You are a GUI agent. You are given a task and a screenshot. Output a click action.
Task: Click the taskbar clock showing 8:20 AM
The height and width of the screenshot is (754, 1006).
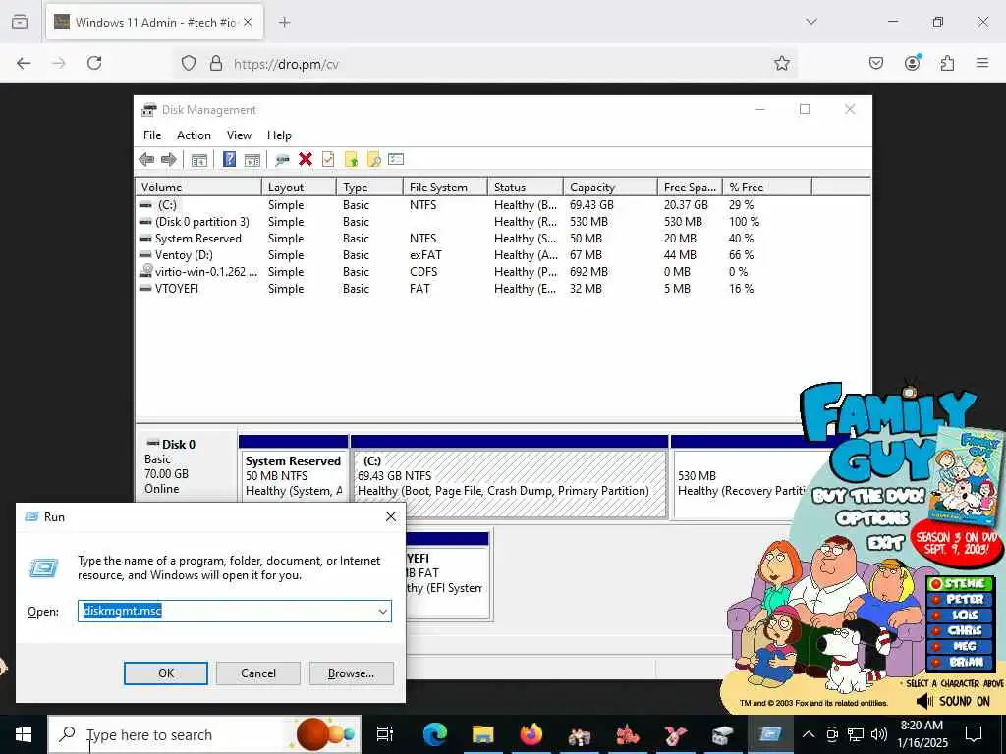click(922, 734)
